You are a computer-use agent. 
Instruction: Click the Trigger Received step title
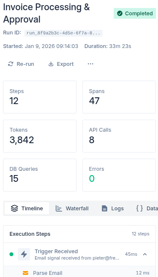click(x=56, y=251)
